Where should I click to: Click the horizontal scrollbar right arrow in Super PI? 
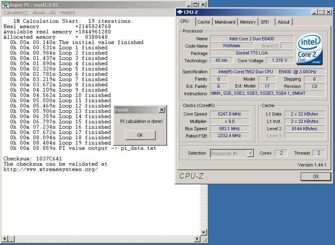(x=197, y=239)
